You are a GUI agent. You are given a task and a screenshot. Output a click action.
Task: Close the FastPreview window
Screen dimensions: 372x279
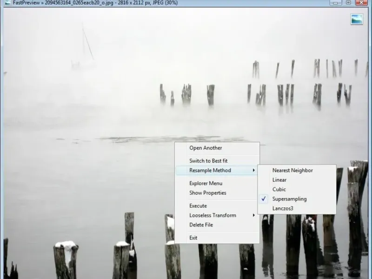click(x=362, y=3)
